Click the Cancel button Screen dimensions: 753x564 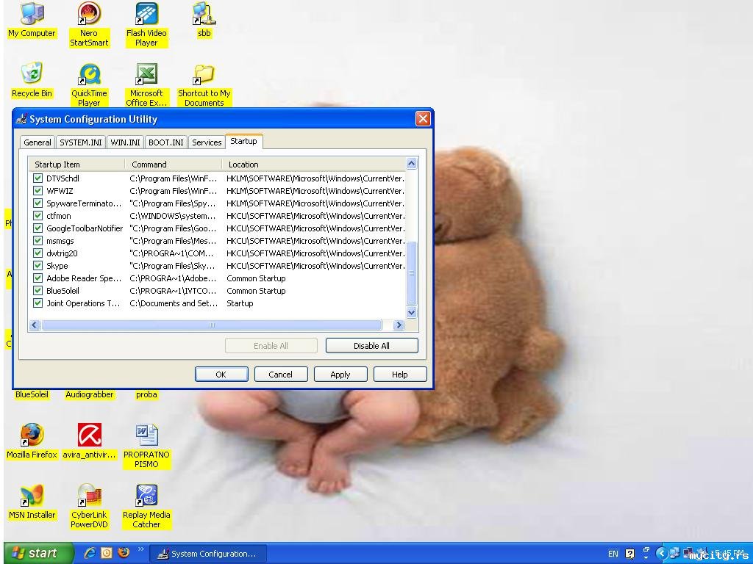coord(280,375)
